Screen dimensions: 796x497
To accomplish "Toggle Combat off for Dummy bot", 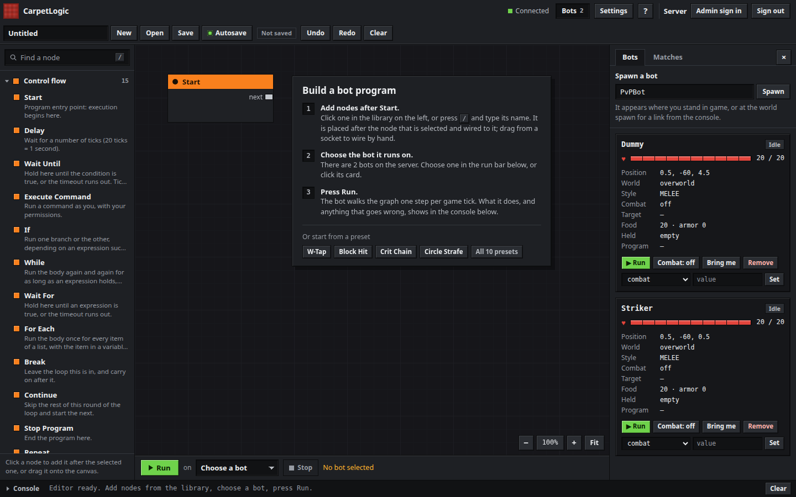I will coord(676,263).
